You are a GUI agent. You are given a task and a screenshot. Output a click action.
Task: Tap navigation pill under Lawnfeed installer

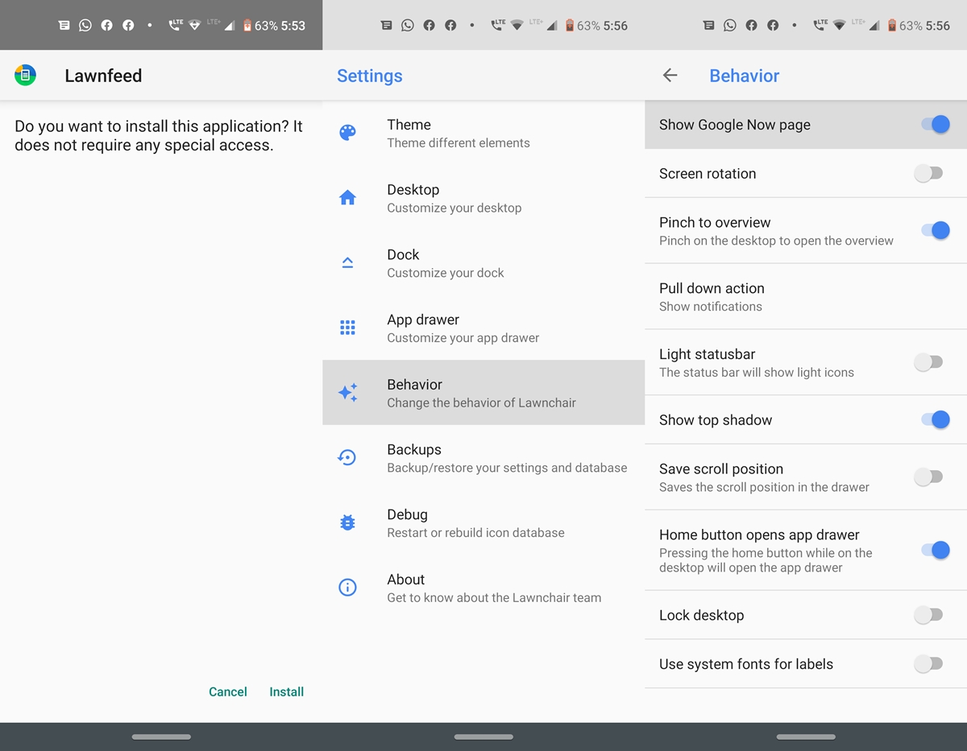161,737
